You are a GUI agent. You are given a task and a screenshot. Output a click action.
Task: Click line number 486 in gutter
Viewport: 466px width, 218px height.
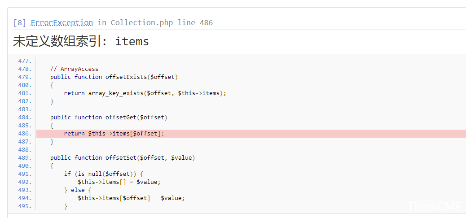25,134
